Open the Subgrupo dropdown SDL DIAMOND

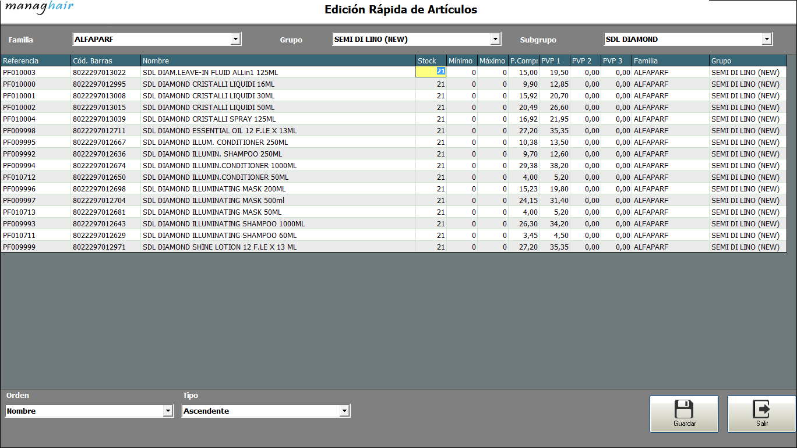coord(688,39)
